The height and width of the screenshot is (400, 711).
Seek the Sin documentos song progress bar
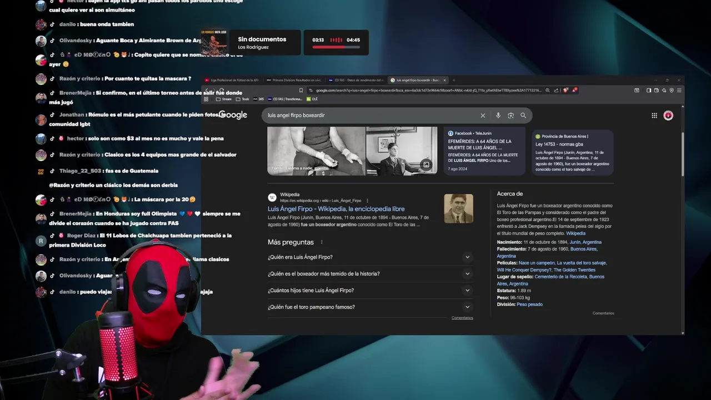pos(336,47)
